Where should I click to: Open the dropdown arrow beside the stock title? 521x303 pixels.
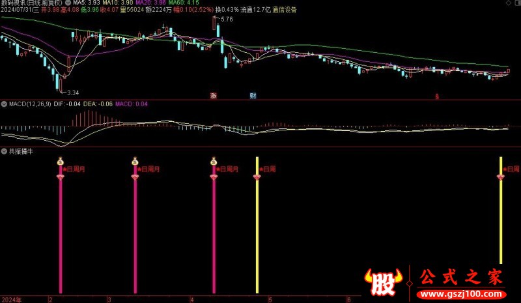click(x=68, y=3)
